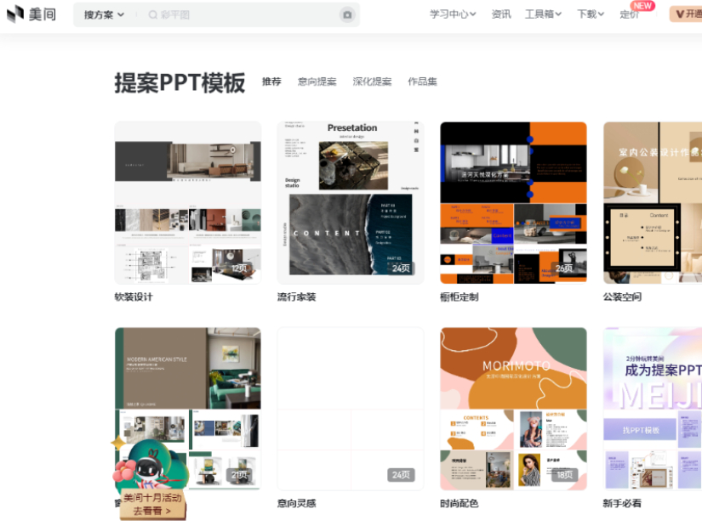Click the 软装设计 card title
This screenshot has width=702, height=526.
coord(134,297)
